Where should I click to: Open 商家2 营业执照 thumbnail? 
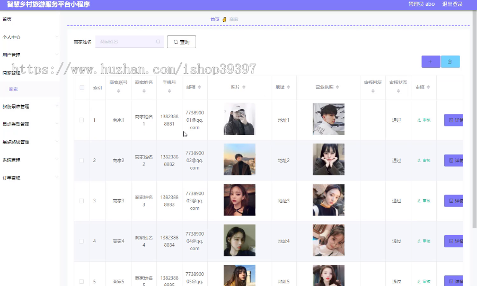329,159
